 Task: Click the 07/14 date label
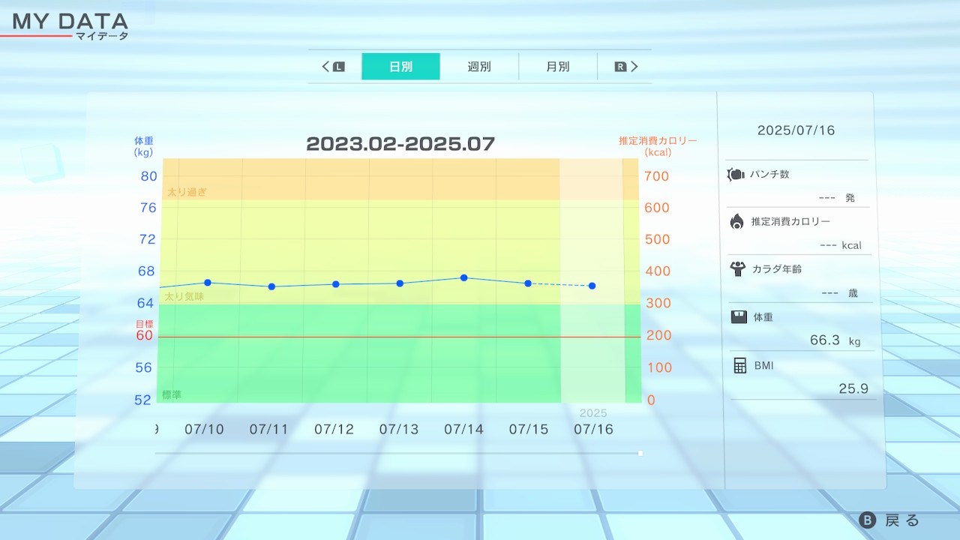pos(463,430)
